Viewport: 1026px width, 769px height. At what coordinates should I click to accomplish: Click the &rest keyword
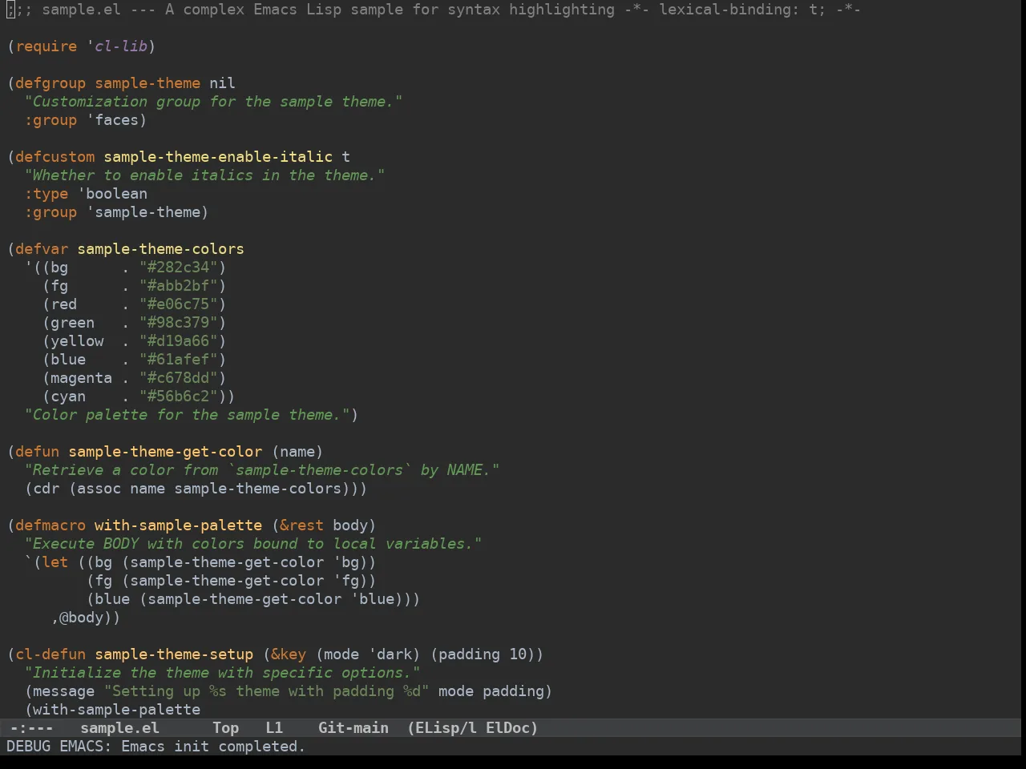pyautogui.click(x=301, y=525)
